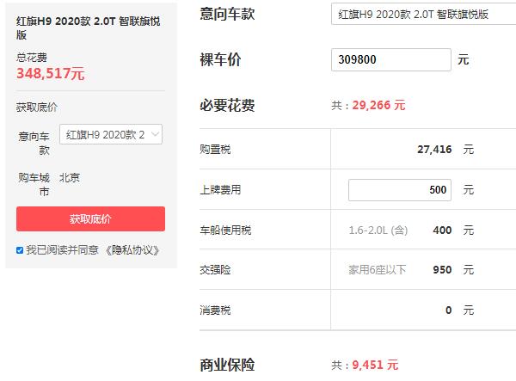The height and width of the screenshot is (381, 516).
Task: Click the 上牌费用 input box
Action: 399,189
